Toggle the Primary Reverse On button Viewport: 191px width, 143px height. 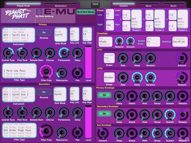(x=44, y=32)
